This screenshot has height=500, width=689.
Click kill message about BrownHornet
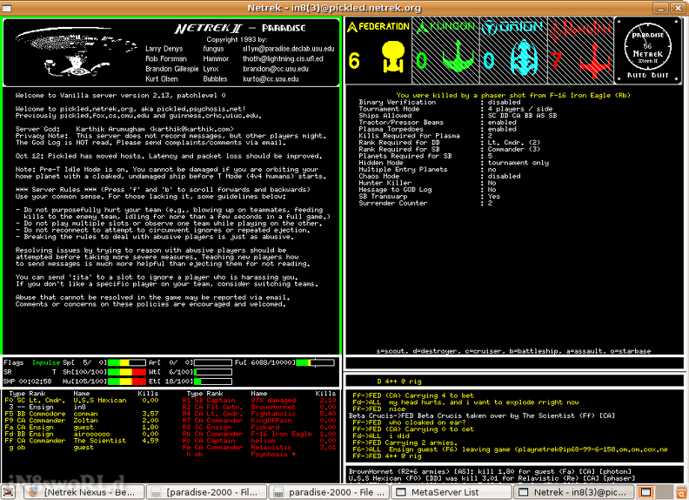490,471
